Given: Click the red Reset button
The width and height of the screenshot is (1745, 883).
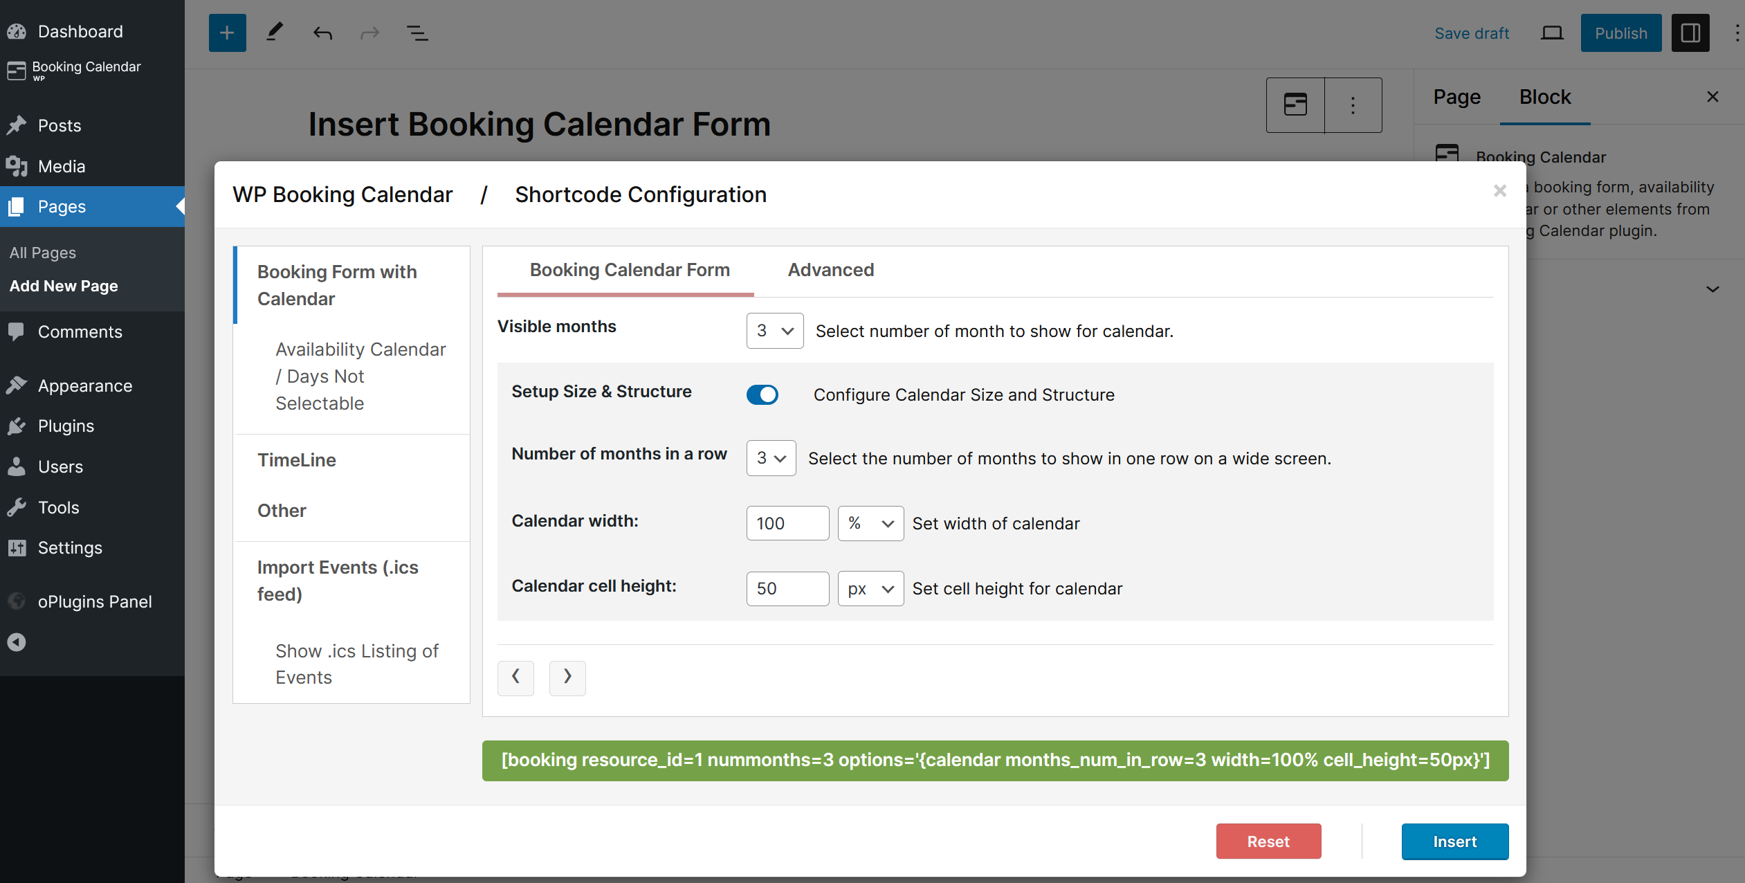Looking at the screenshot, I should click(x=1268, y=841).
